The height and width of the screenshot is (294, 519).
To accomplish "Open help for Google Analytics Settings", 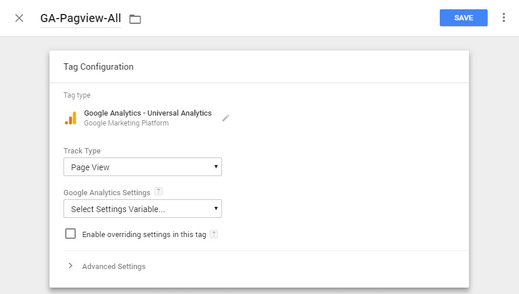I will pyautogui.click(x=158, y=191).
